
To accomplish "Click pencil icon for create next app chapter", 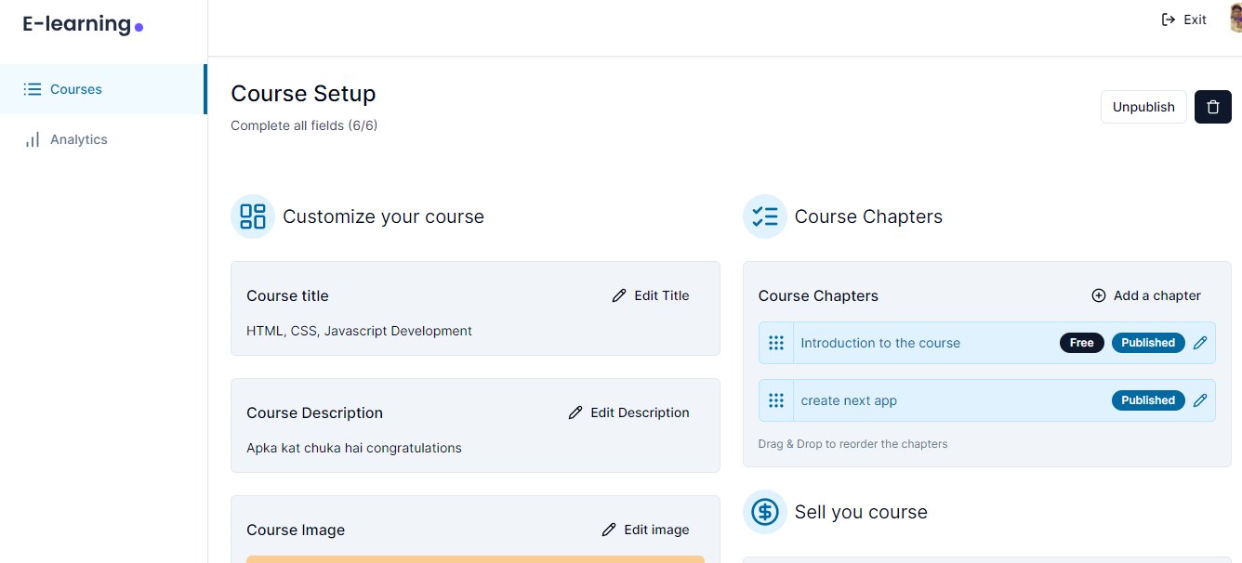I will 1200,400.
